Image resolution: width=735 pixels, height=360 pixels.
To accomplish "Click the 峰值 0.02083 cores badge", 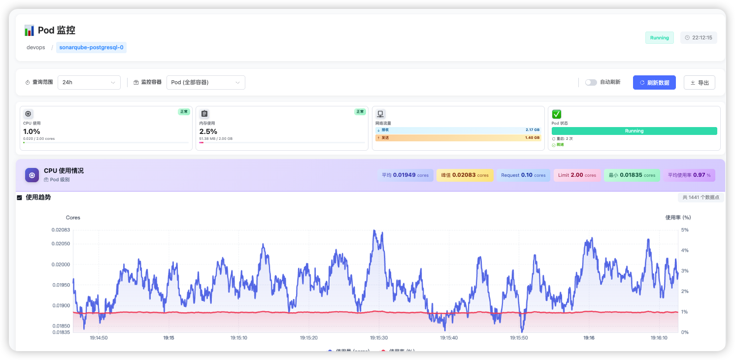I will pos(465,175).
